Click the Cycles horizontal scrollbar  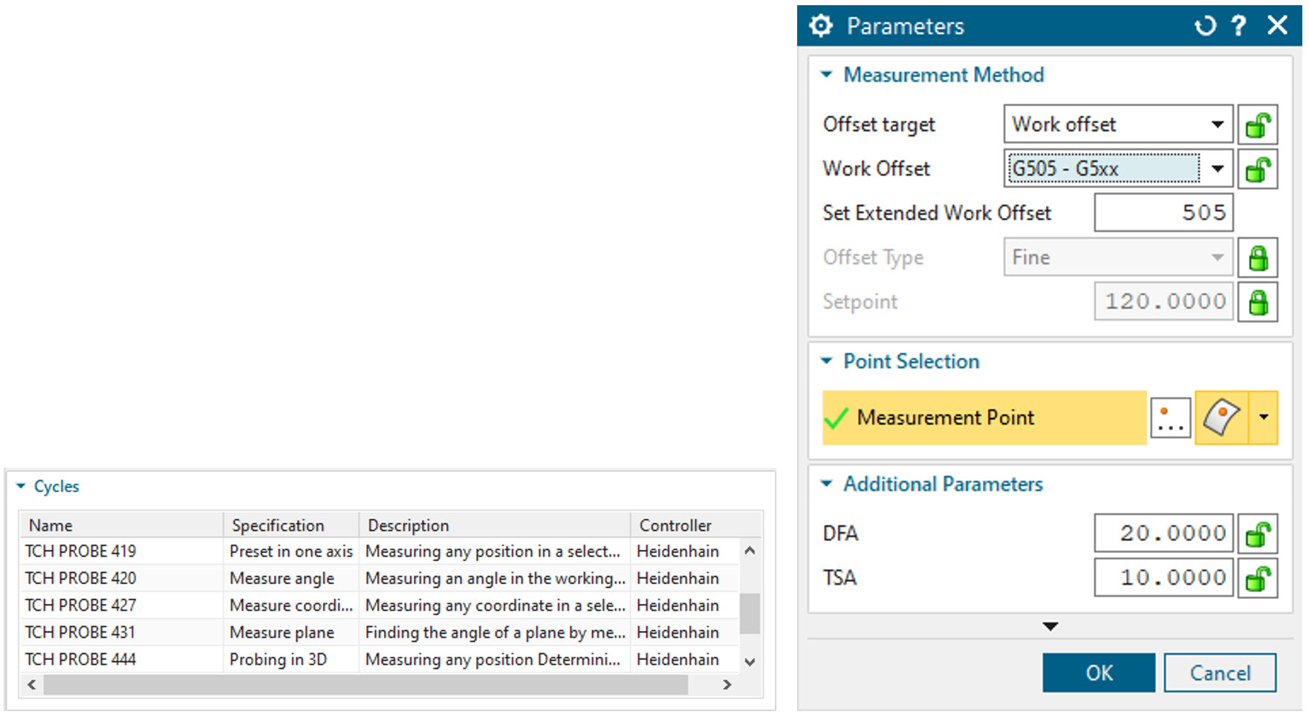point(365,685)
